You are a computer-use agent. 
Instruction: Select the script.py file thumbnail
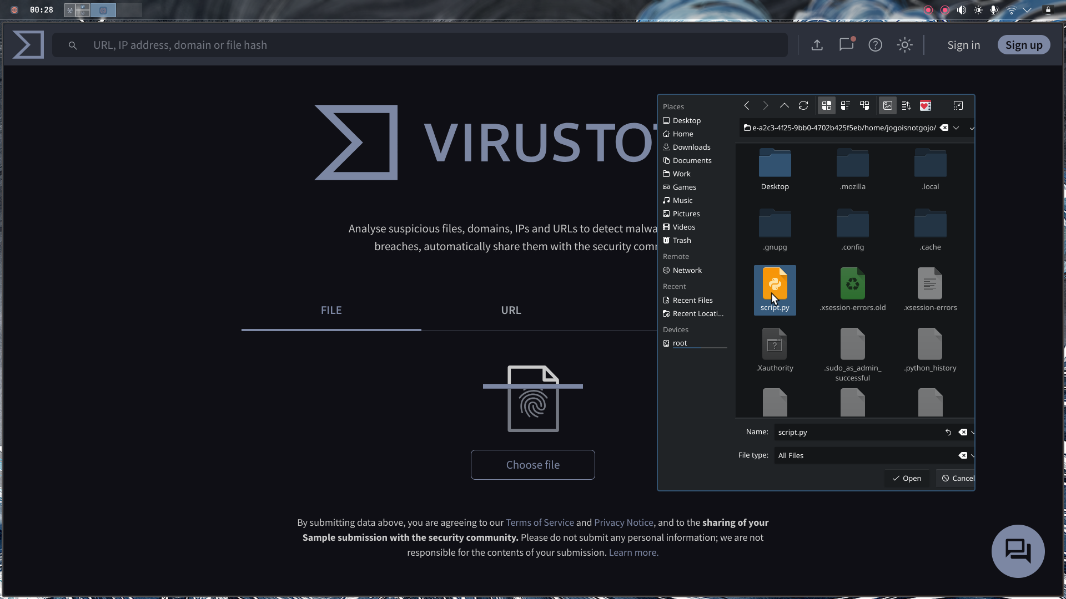click(775, 286)
